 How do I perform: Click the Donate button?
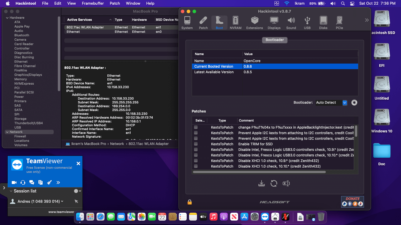pyautogui.click(x=352, y=202)
